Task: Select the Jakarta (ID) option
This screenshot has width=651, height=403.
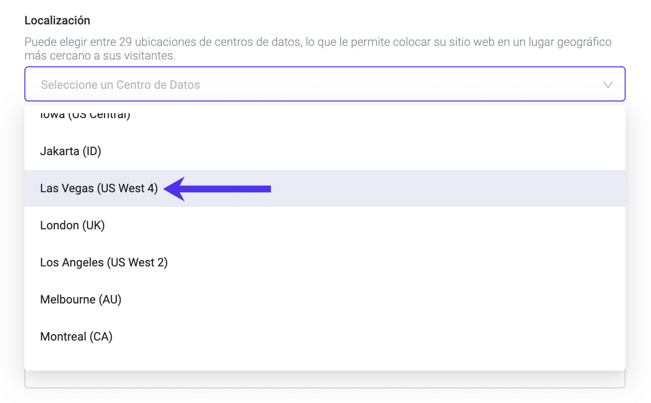Action: (70, 151)
